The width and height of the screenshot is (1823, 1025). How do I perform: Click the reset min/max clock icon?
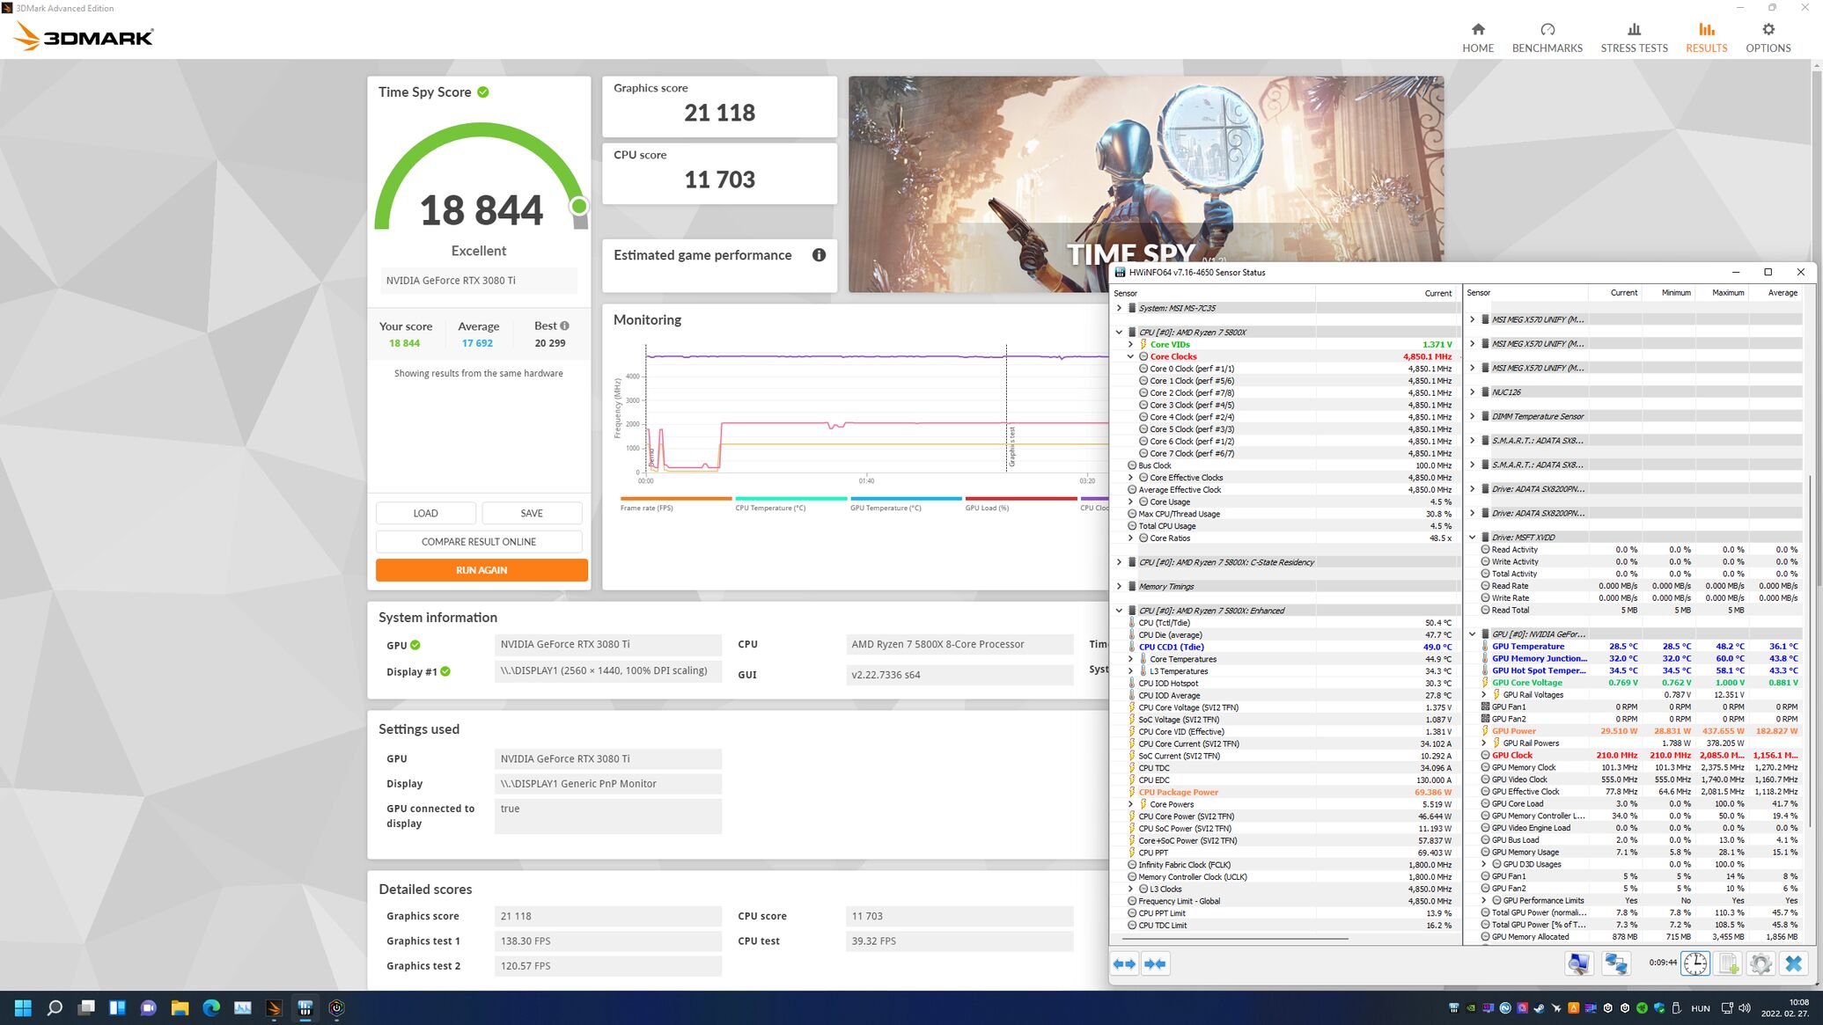point(1695,963)
